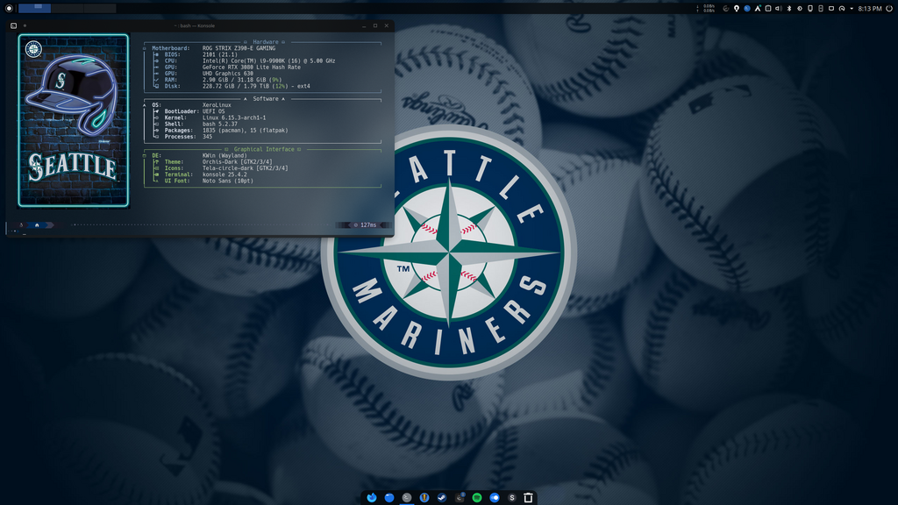Click the home icon segment in terminal prompt
Viewport: 898px width, 505px height.
point(37,225)
